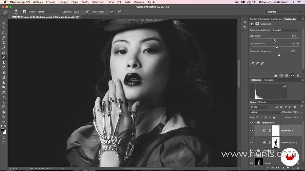Select the Gradient tool

(3, 77)
